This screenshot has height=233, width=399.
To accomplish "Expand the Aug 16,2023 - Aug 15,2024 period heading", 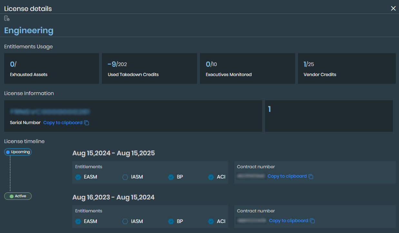I will [x=114, y=197].
